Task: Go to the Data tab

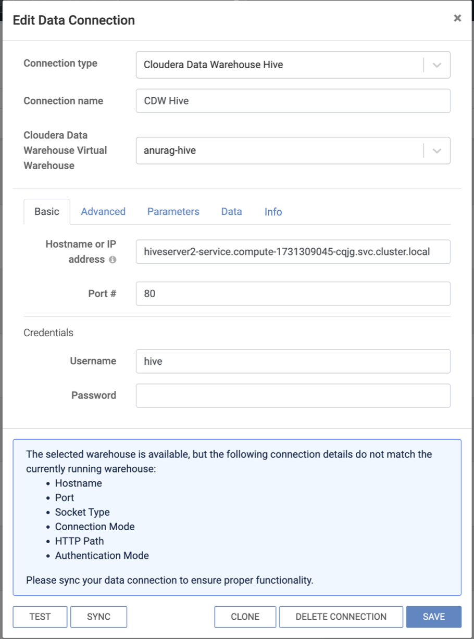Action: (231, 212)
